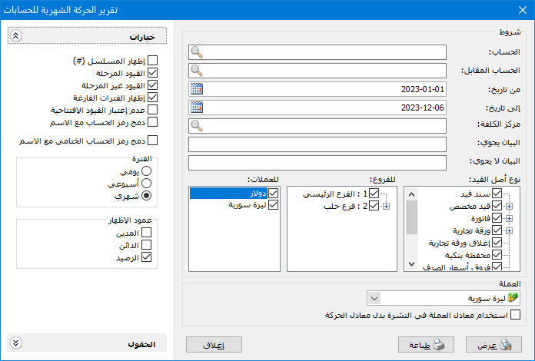
Task: Click the طباعة print button
Action: click(426, 345)
